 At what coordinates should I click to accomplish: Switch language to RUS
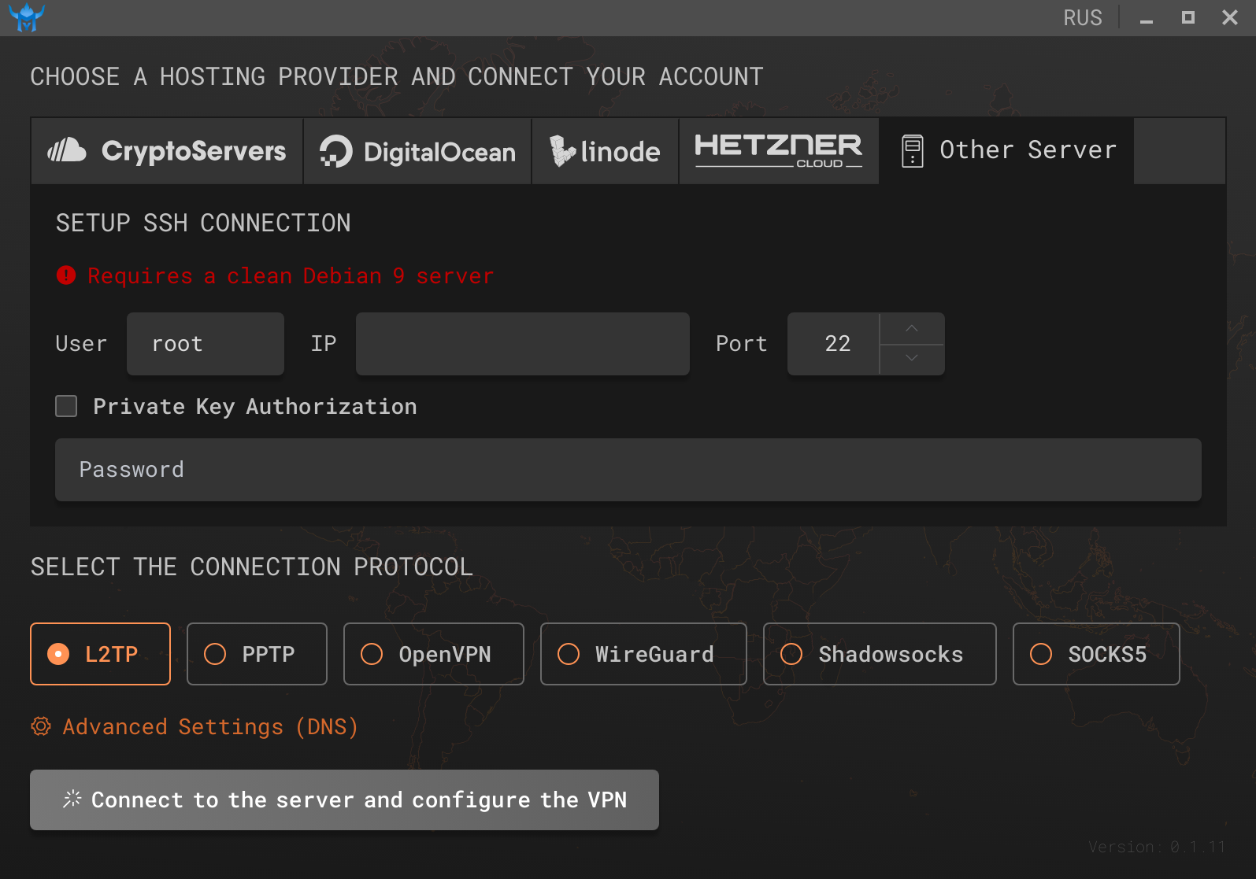pos(1082,18)
